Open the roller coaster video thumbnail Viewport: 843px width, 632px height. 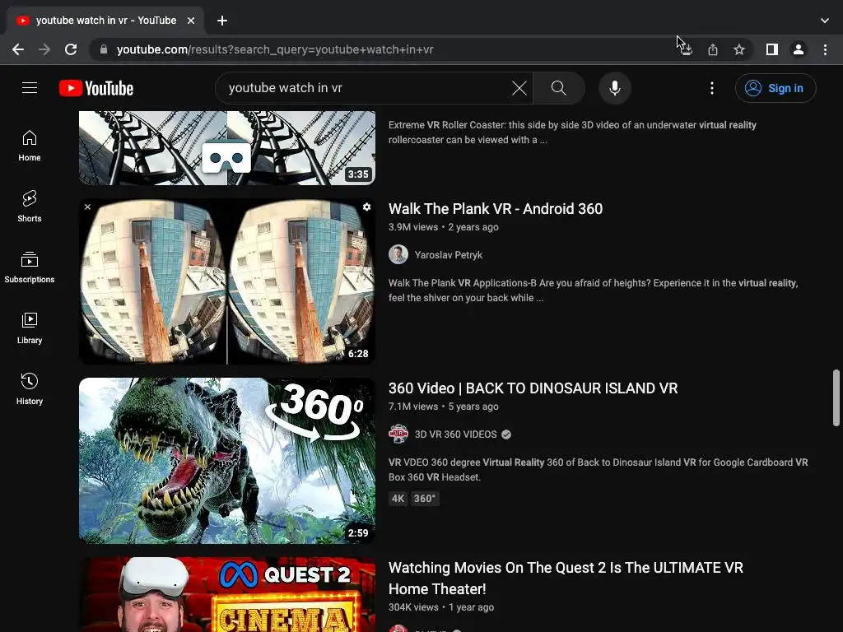click(227, 148)
